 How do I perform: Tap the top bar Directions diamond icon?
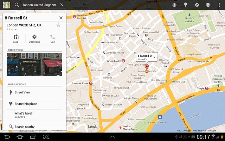[197, 5]
